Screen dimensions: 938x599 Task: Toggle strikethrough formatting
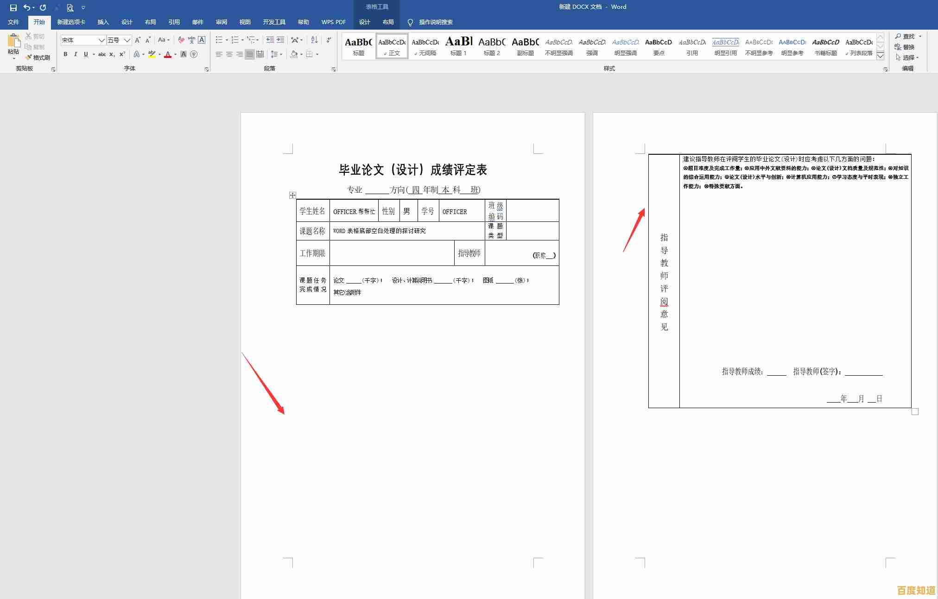(101, 54)
